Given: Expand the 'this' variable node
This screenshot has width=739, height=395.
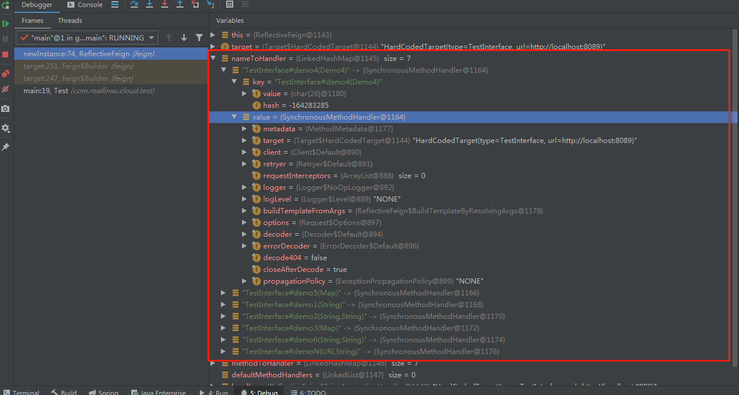Looking at the screenshot, I should click(213, 35).
